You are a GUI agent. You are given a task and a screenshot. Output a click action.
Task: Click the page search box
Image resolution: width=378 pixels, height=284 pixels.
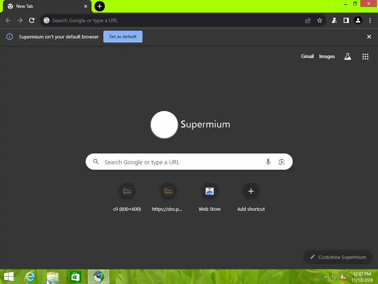(x=189, y=162)
